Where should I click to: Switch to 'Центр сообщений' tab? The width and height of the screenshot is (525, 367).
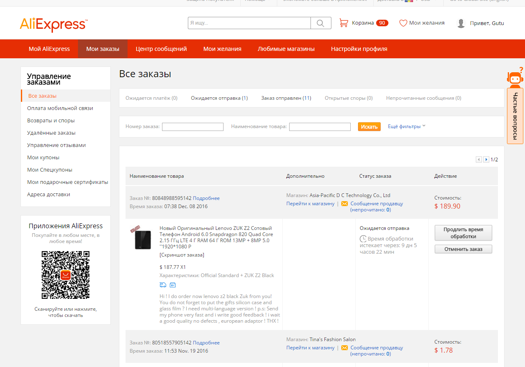(x=161, y=49)
